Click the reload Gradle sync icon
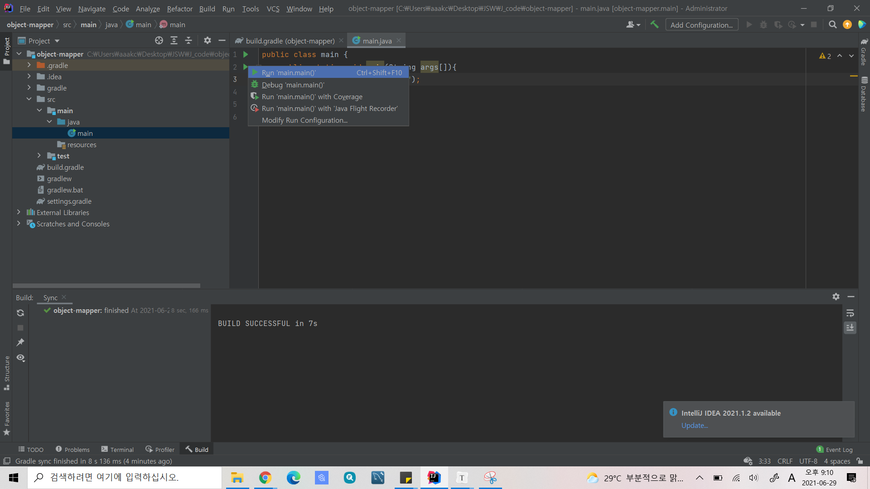870x489 pixels. 20,313
